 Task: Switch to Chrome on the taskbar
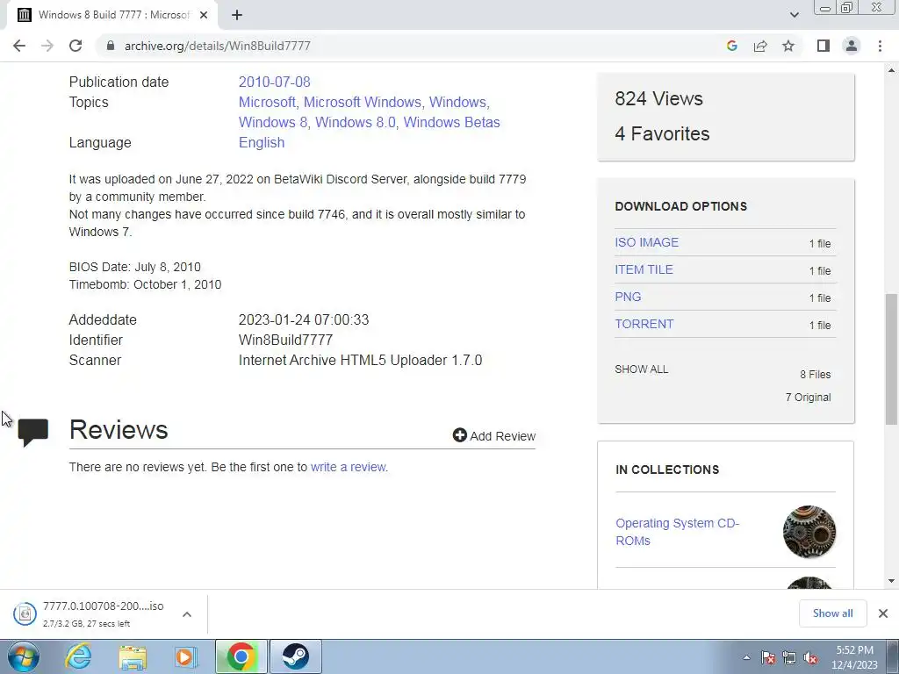point(241,656)
